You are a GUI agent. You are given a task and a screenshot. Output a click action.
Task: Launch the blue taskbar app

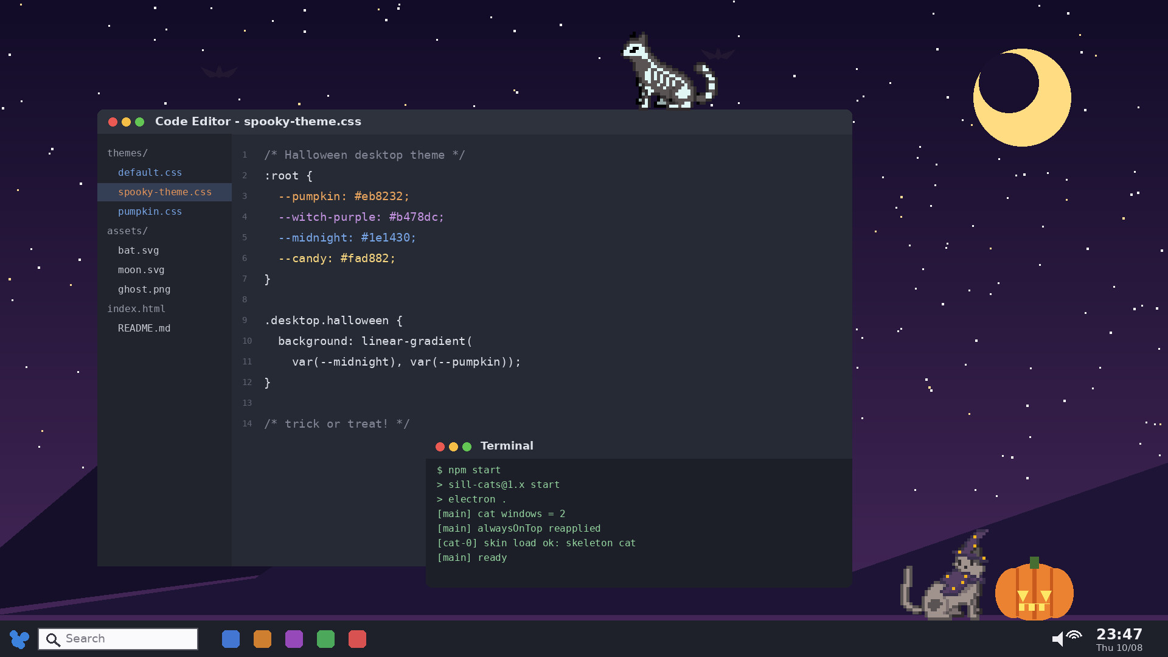pyautogui.click(x=231, y=639)
